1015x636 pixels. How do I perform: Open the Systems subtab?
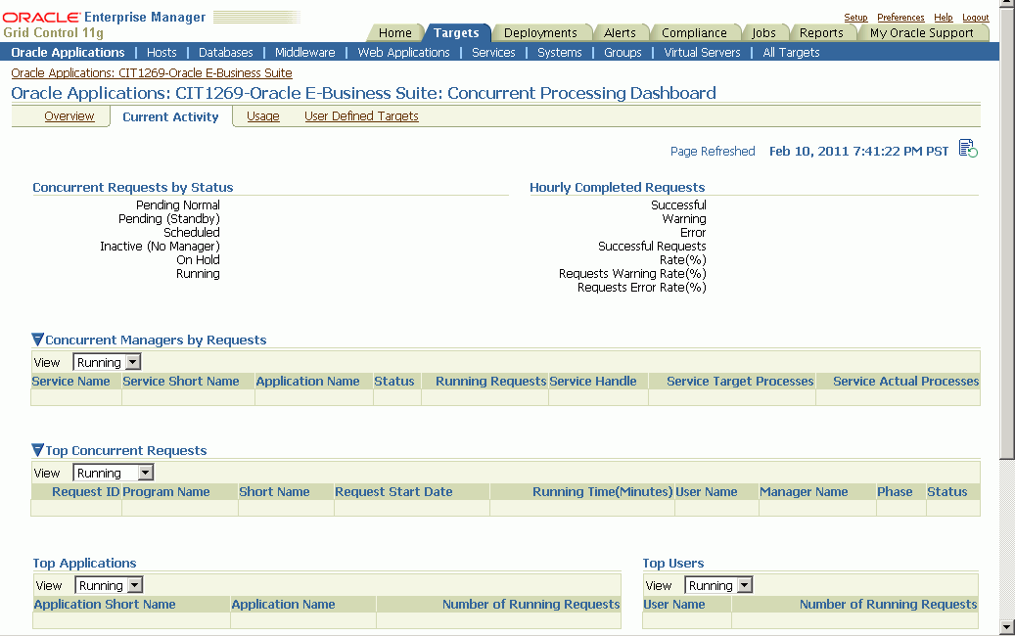pyautogui.click(x=559, y=53)
